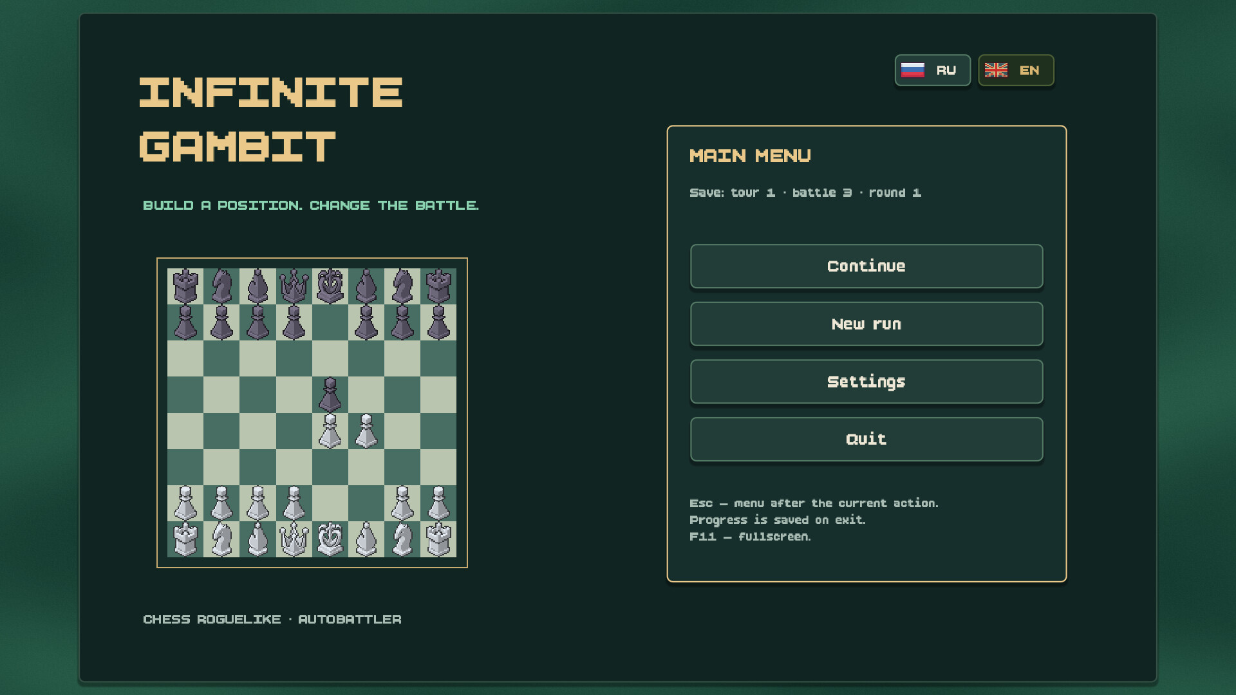Screen dimensions: 1236x695
Task: Click 'Chess Roguelike · Autobattler' text
Action: pos(272,619)
